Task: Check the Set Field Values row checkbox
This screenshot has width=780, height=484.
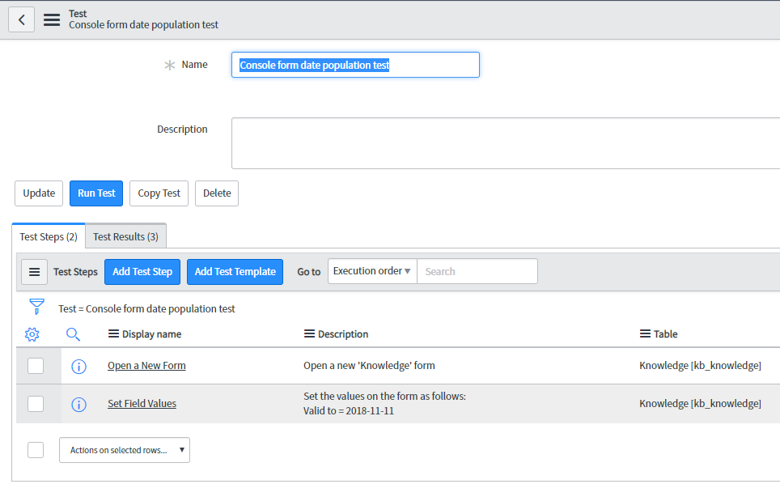Action: click(x=36, y=403)
